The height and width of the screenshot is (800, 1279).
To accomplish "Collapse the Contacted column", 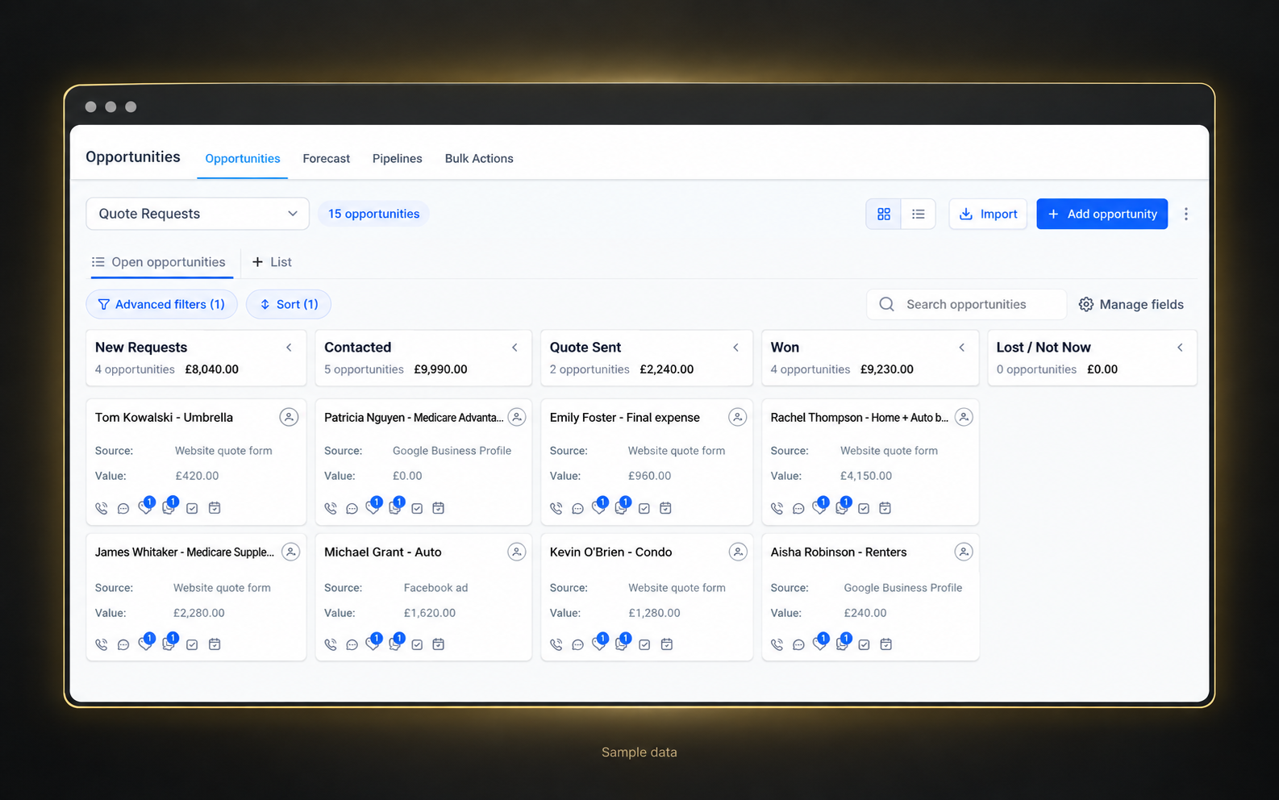I will click(515, 348).
